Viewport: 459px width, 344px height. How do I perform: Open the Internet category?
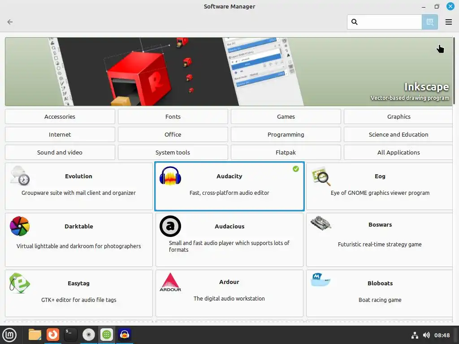[x=60, y=134]
